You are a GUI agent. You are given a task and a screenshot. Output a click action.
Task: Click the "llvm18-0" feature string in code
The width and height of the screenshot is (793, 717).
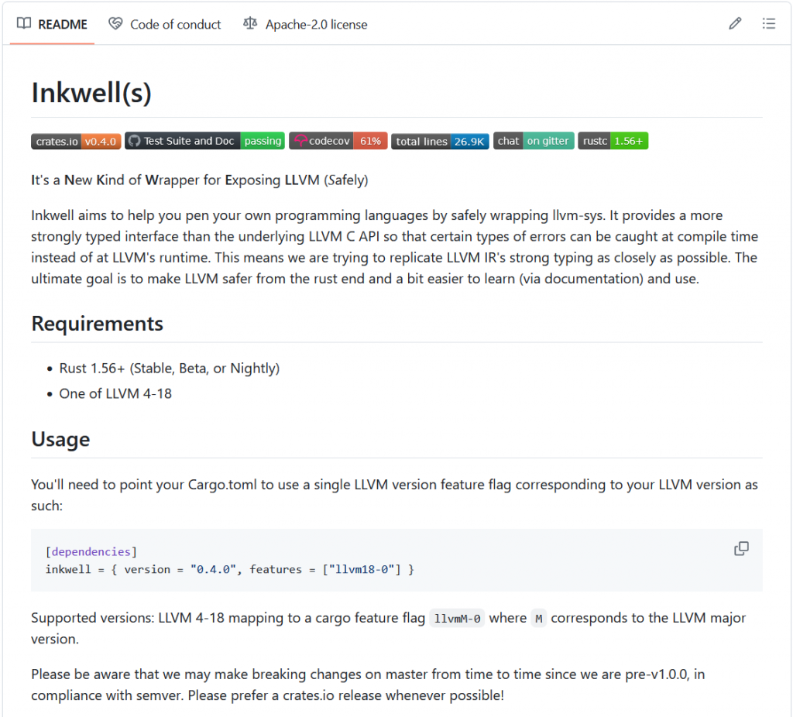(365, 569)
